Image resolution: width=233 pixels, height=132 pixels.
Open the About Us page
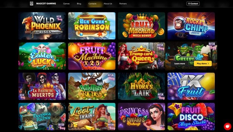(x=108, y=4)
